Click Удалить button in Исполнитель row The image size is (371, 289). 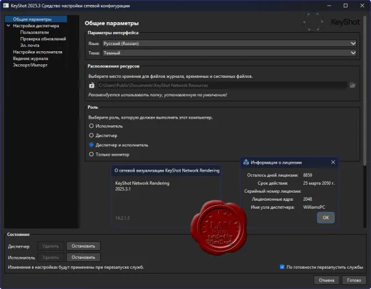pos(51,258)
